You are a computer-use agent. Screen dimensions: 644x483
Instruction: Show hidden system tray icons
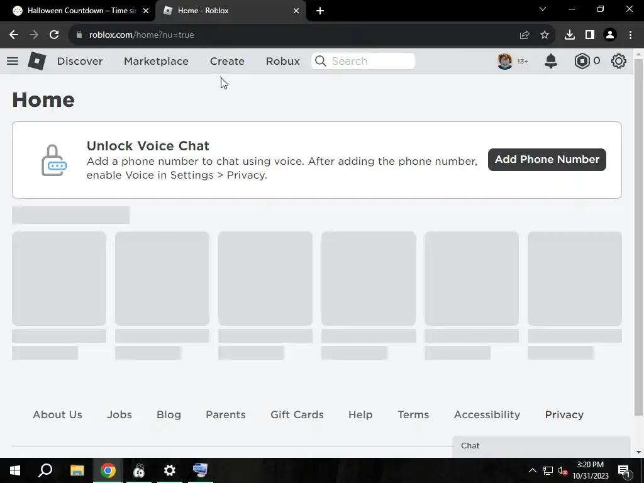click(532, 470)
